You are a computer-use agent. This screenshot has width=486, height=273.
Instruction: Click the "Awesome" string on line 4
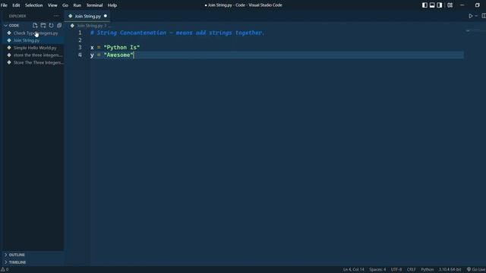[x=118, y=55]
